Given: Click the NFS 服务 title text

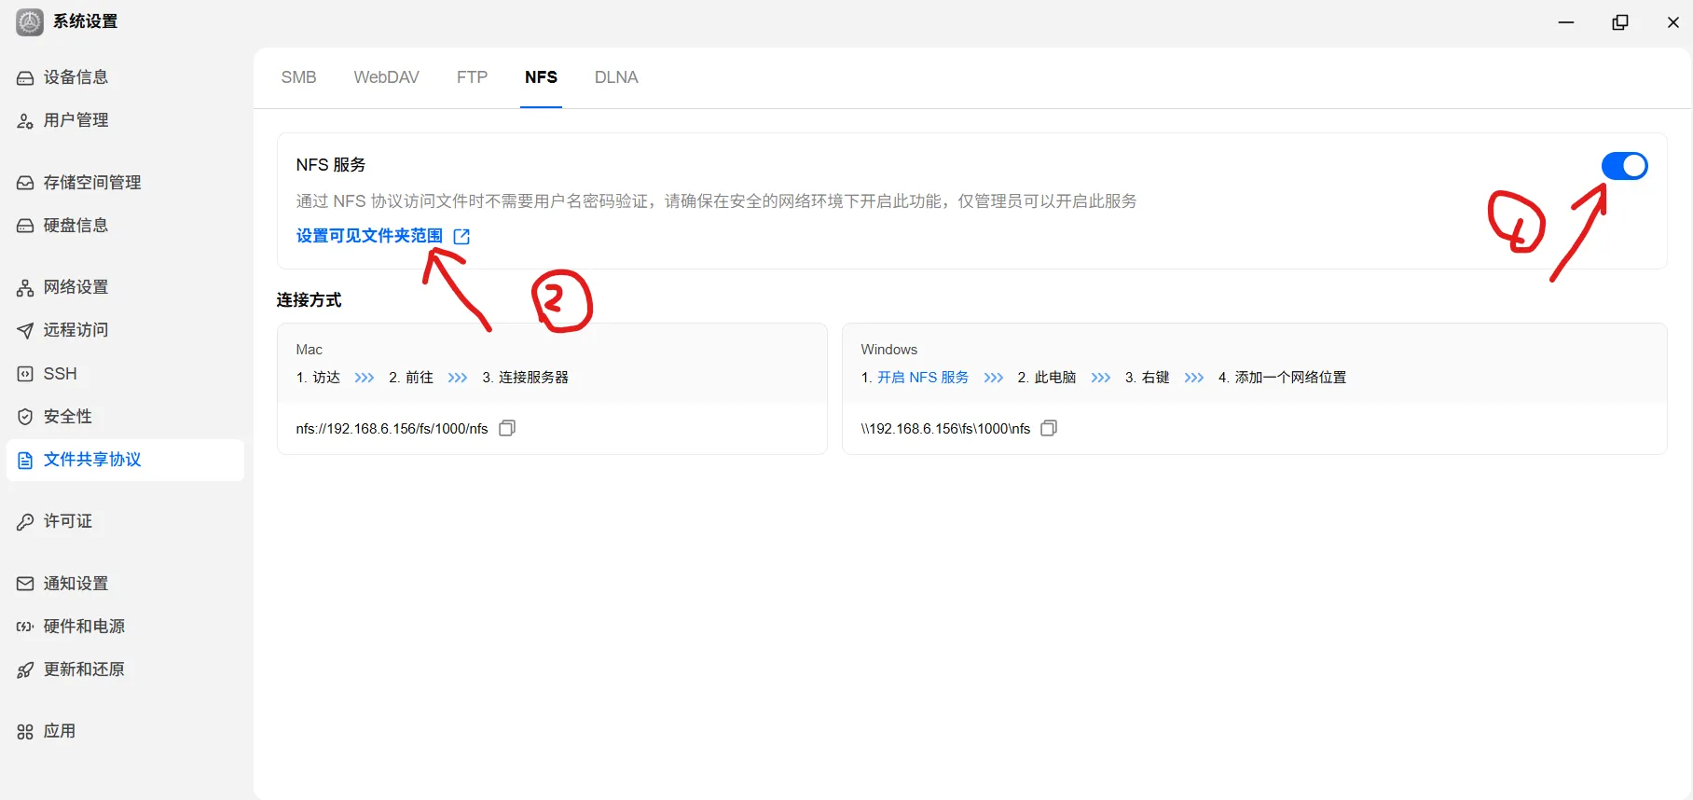Looking at the screenshot, I should coord(331,165).
